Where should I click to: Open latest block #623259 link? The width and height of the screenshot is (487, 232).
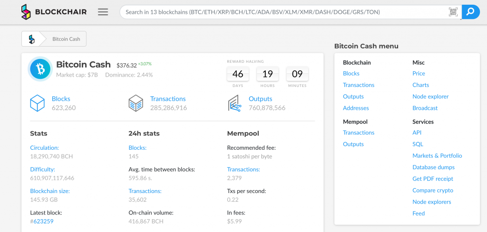point(43,221)
